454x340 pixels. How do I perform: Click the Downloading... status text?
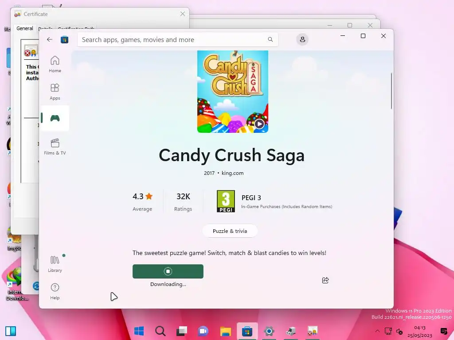point(168,284)
